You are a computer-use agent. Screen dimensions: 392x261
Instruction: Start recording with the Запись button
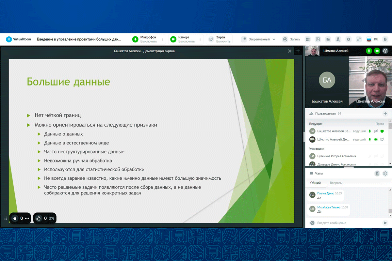(x=285, y=39)
